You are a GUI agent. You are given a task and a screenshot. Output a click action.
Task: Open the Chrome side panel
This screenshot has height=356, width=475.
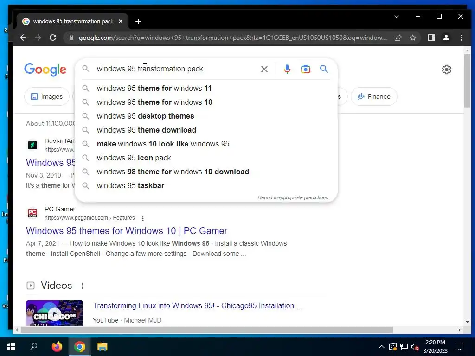point(431,38)
